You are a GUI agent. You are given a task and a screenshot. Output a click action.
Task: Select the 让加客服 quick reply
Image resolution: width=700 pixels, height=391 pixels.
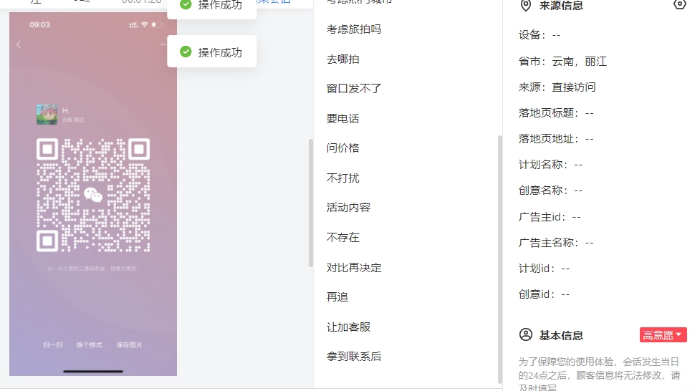pyautogui.click(x=348, y=327)
